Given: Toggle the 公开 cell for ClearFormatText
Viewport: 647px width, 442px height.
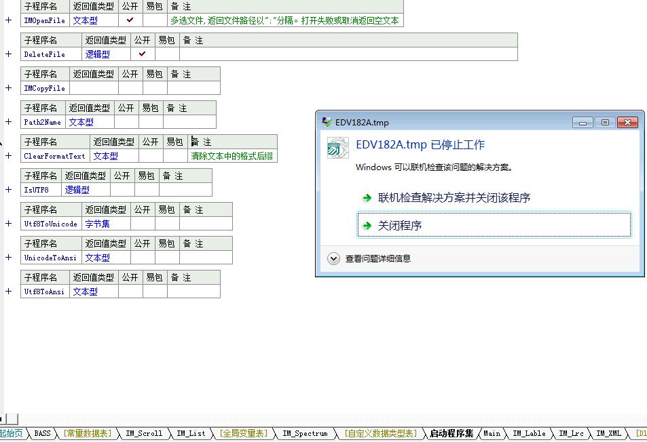Looking at the screenshot, I should pyautogui.click(x=151, y=156).
